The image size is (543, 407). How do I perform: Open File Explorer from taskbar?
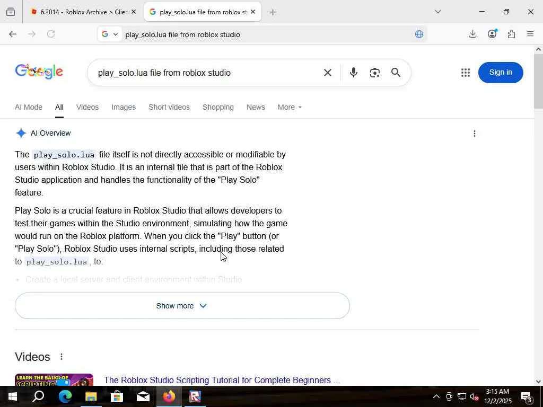pyautogui.click(x=91, y=396)
